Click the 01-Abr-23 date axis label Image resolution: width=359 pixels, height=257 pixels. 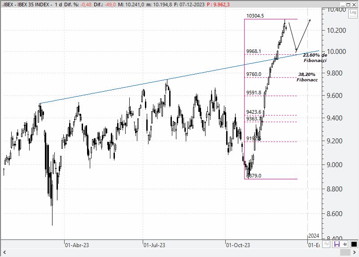77,245
